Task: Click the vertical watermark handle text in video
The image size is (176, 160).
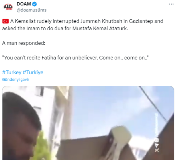Action: point(156,126)
